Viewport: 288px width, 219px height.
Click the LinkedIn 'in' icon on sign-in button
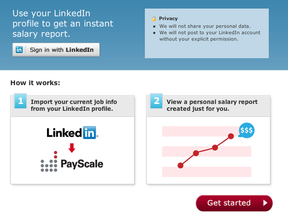(19, 50)
